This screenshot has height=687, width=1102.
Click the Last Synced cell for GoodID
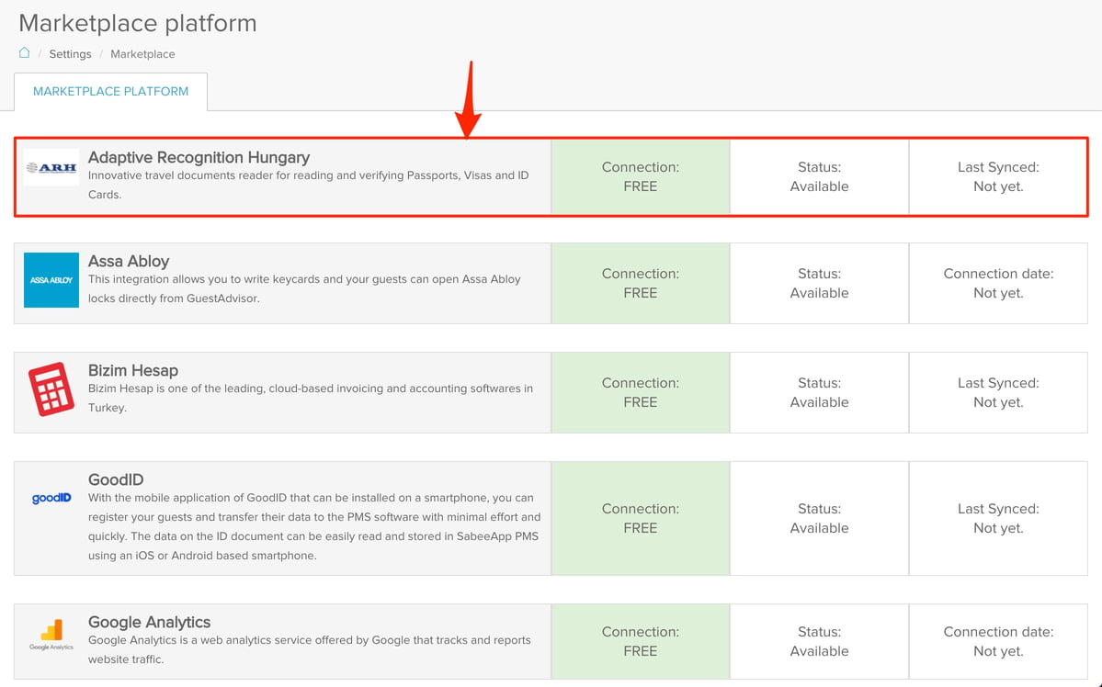(x=998, y=518)
